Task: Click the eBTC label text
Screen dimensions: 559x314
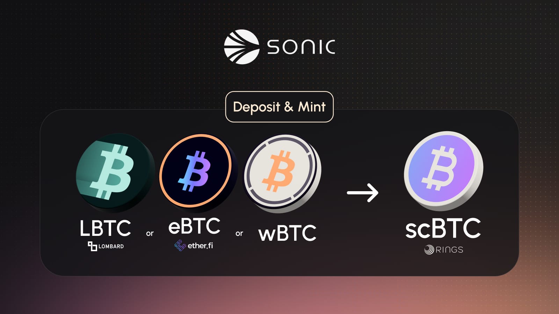Action: [x=194, y=226]
